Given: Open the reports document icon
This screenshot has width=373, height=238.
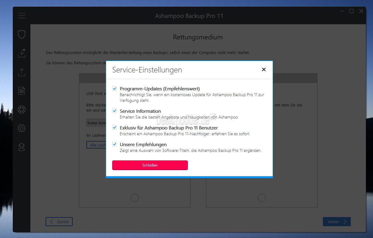Looking at the screenshot, I should point(22,90).
